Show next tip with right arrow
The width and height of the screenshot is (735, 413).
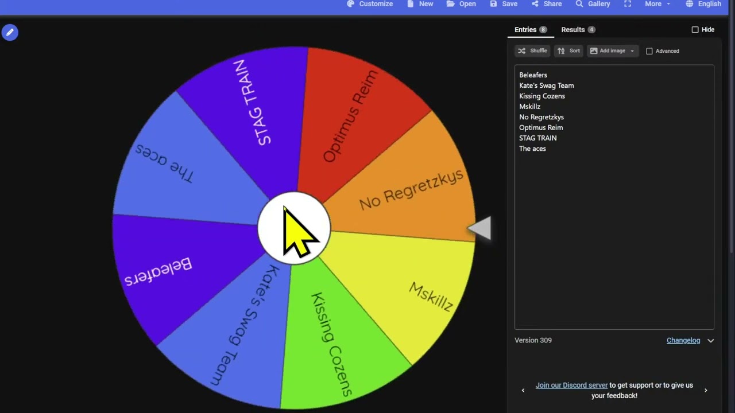pyautogui.click(x=706, y=391)
